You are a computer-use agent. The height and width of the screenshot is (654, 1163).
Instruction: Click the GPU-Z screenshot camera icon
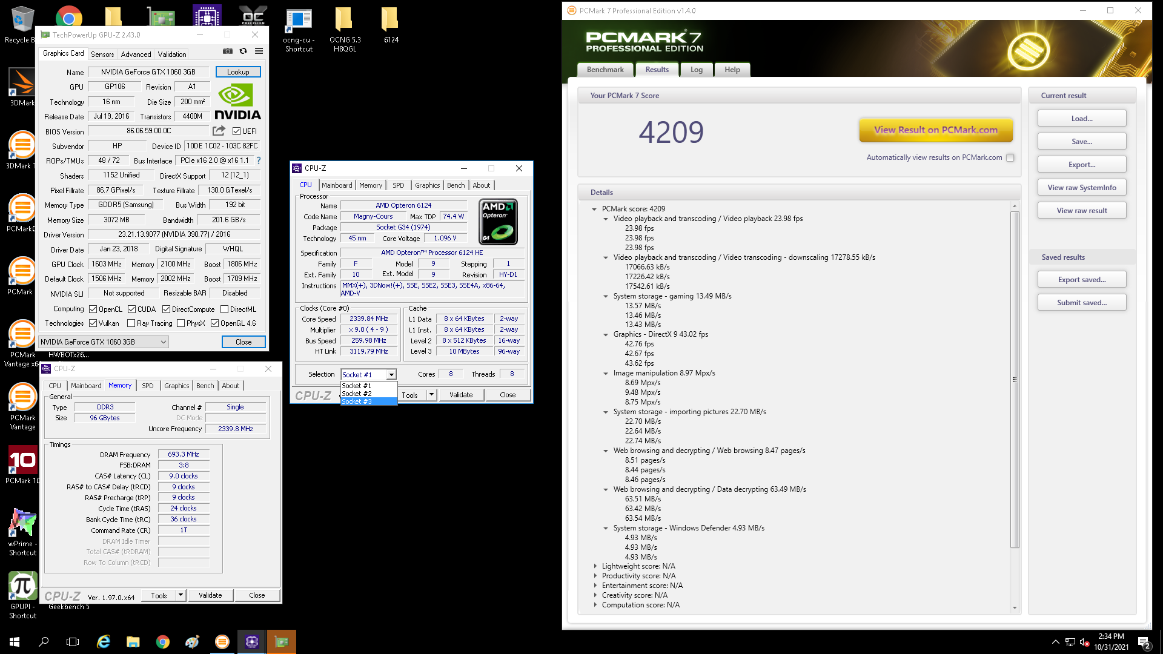point(228,51)
